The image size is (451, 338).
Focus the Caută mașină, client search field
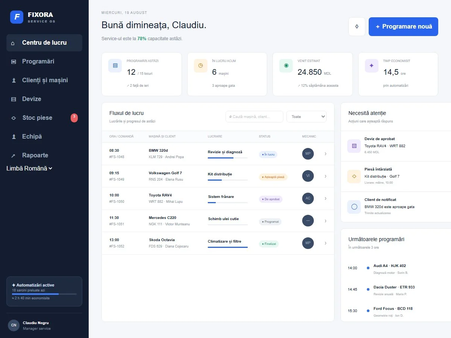click(x=254, y=116)
